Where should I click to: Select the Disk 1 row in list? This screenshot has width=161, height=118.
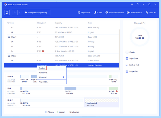click(62, 37)
